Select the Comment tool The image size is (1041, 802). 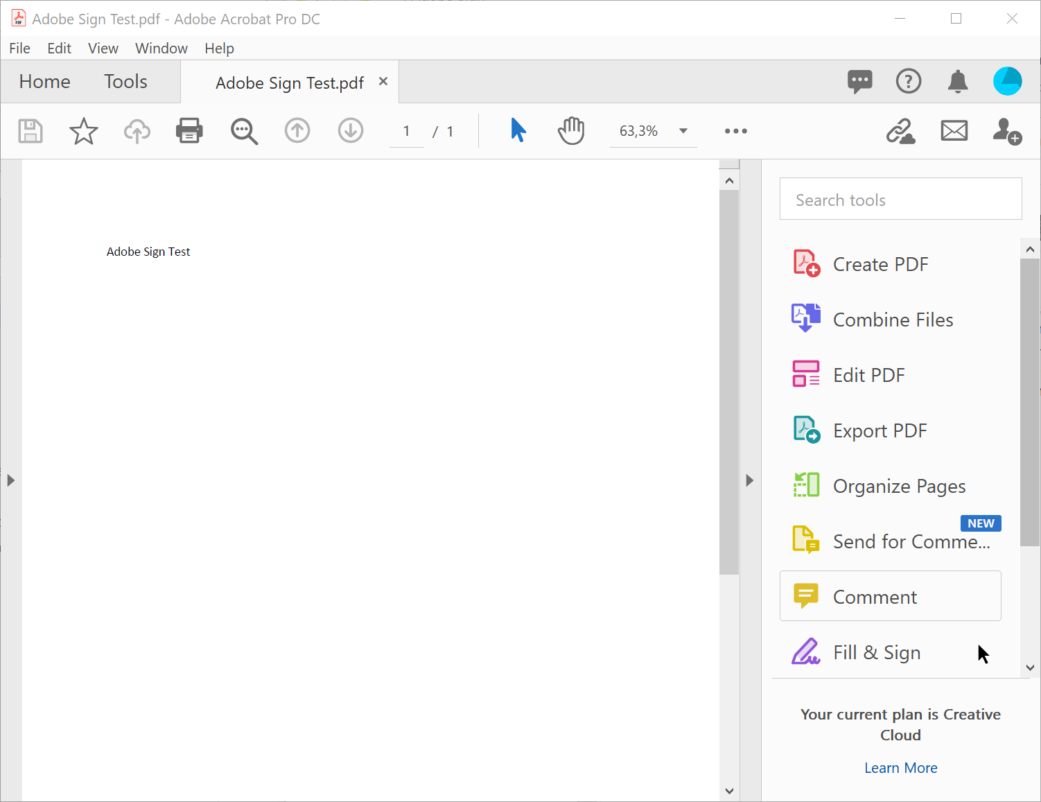(x=891, y=596)
